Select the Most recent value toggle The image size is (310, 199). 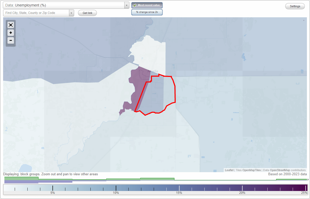point(147,5)
